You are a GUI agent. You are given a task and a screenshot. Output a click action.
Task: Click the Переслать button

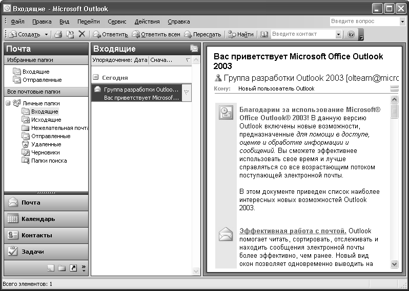(x=202, y=34)
